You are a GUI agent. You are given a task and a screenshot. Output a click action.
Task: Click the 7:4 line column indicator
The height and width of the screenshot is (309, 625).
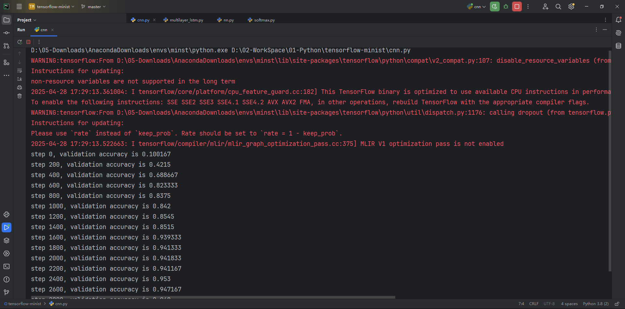(521, 304)
